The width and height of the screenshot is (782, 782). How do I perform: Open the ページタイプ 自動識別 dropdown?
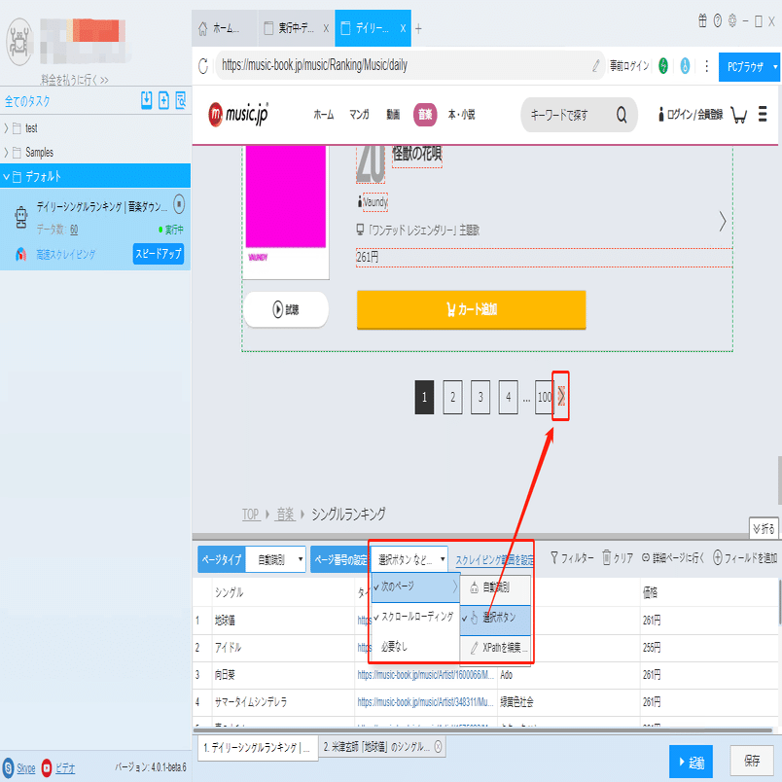(276, 559)
